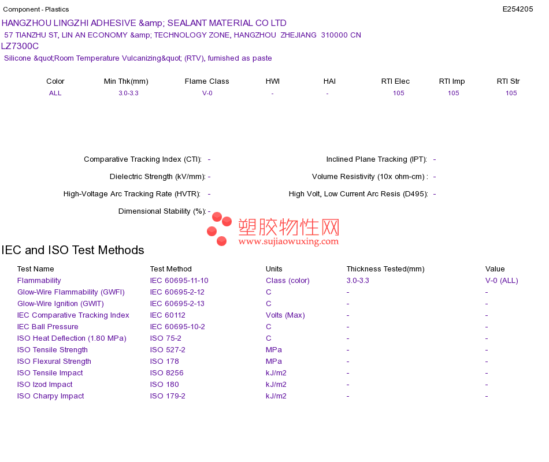Open the ISO Flexural Strength link

pos(54,362)
